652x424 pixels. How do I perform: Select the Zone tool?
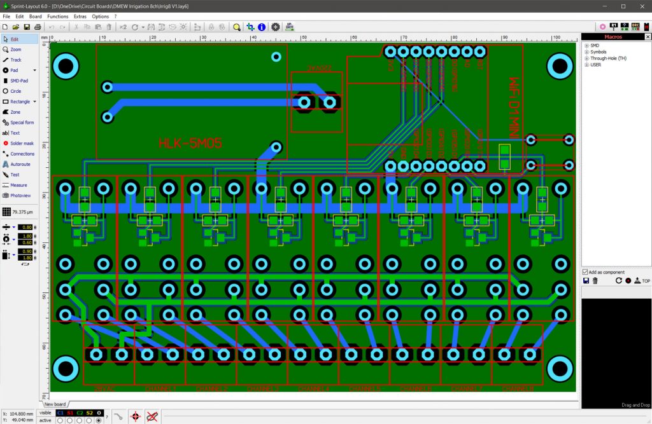pos(15,112)
